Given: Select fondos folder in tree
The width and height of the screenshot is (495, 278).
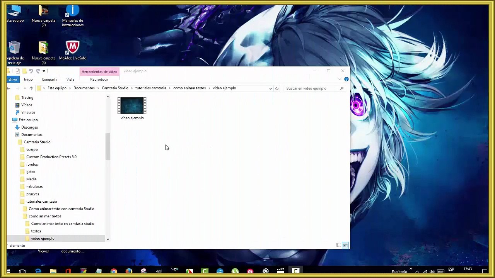Looking at the screenshot, I should click(x=32, y=164).
